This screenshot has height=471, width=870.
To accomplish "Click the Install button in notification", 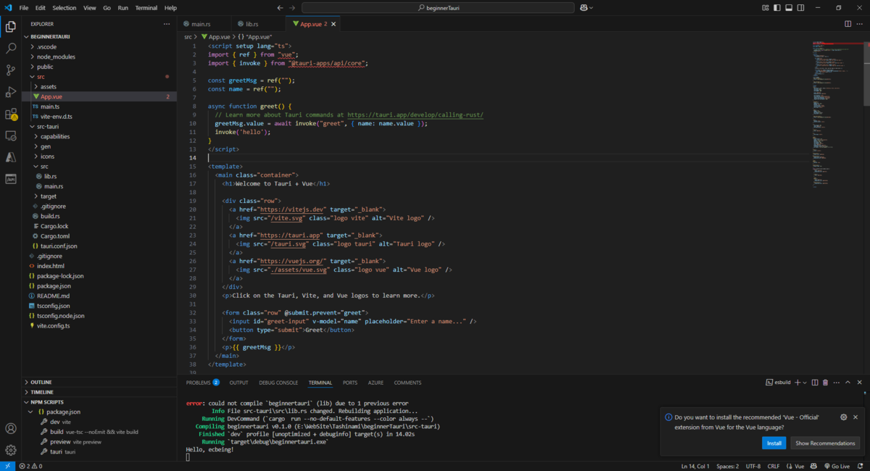I will [x=774, y=443].
